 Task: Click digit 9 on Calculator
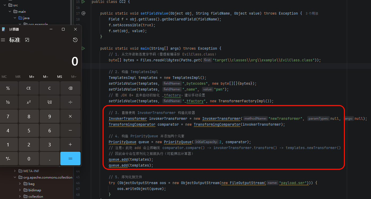[49, 116]
